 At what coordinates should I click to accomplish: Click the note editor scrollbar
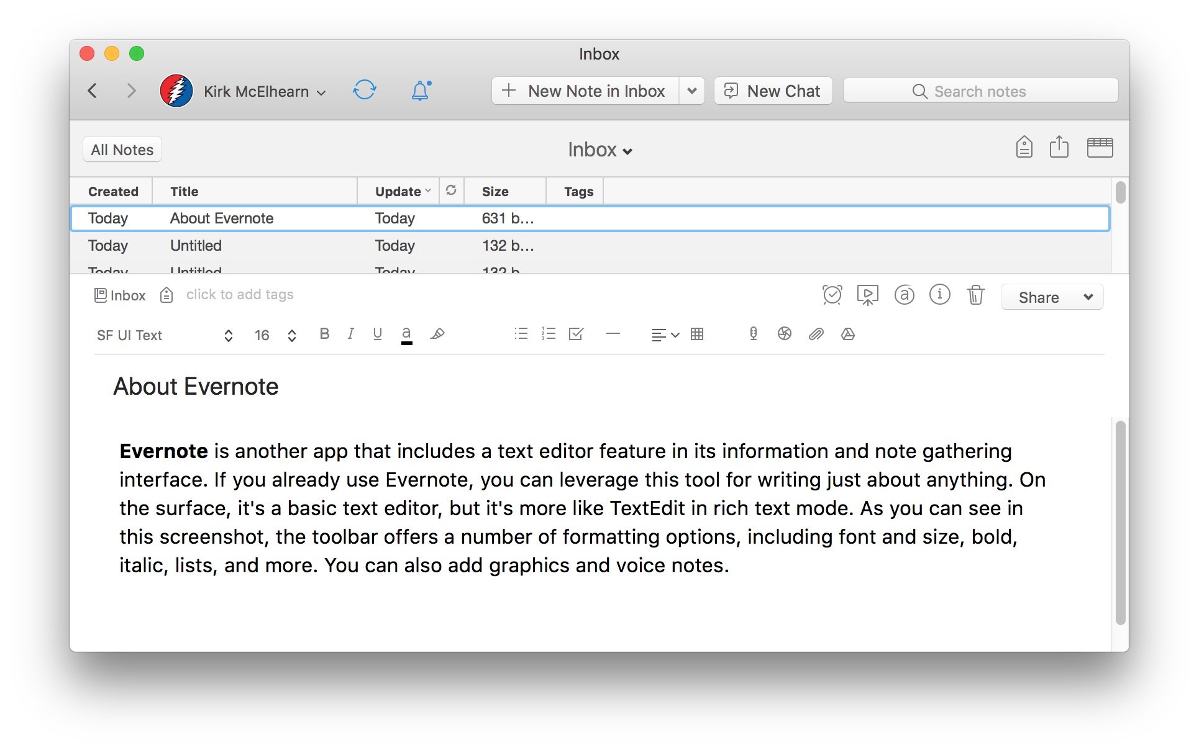[1120, 523]
